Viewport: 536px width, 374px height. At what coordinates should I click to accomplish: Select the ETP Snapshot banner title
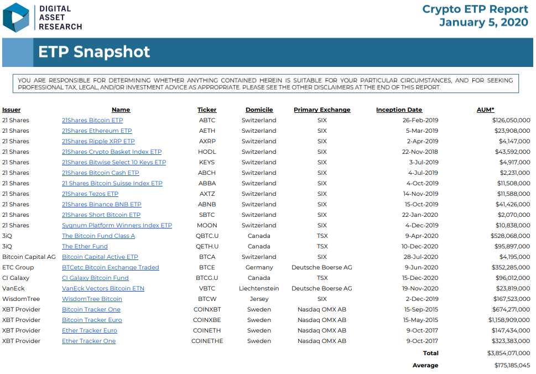click(x=94, y=52)
